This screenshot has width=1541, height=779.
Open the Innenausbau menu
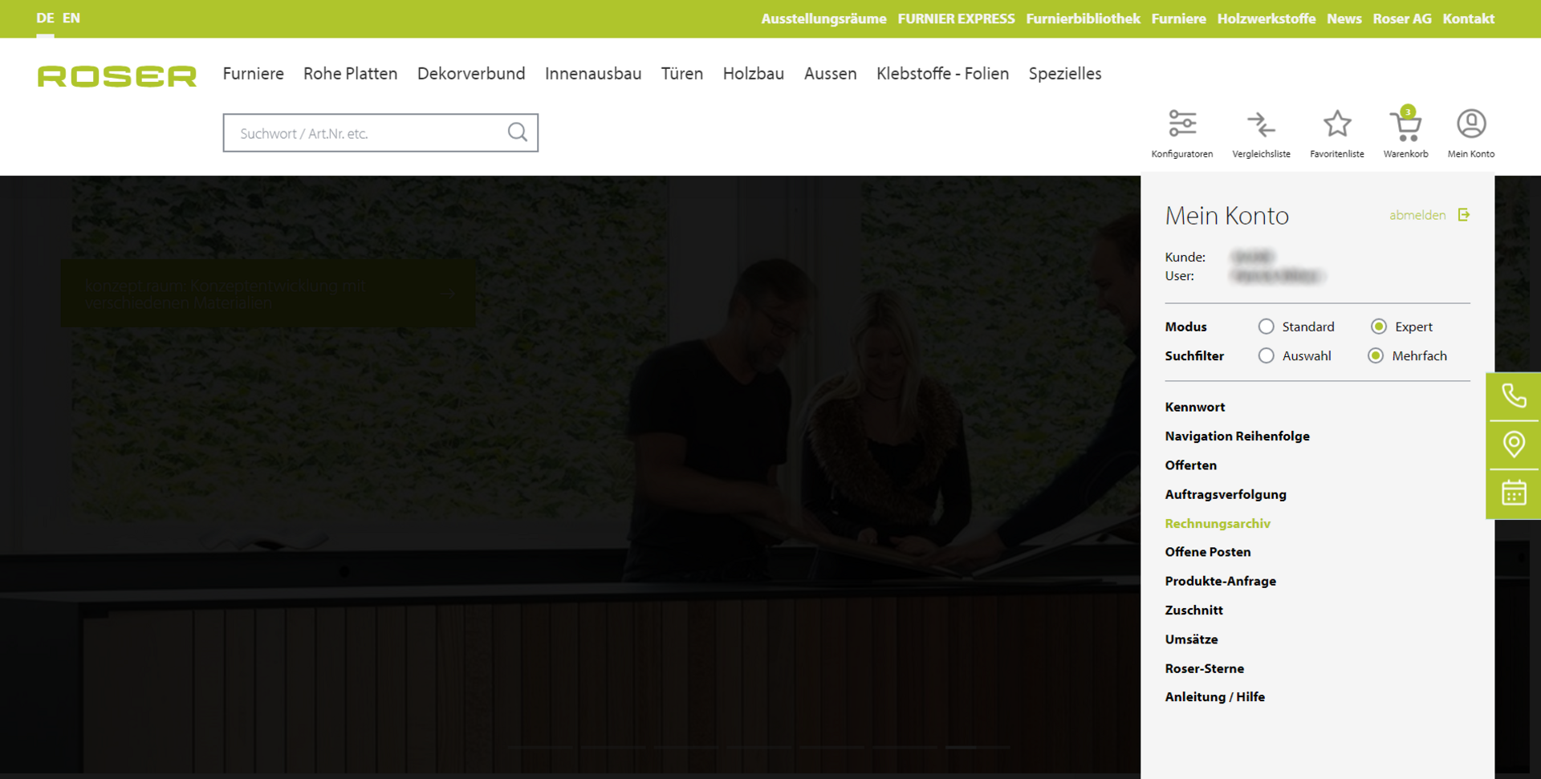coord(593,74)
